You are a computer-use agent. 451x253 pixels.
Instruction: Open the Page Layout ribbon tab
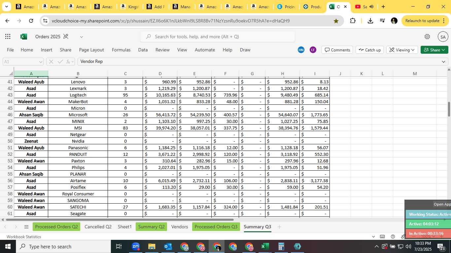[91, 50]
